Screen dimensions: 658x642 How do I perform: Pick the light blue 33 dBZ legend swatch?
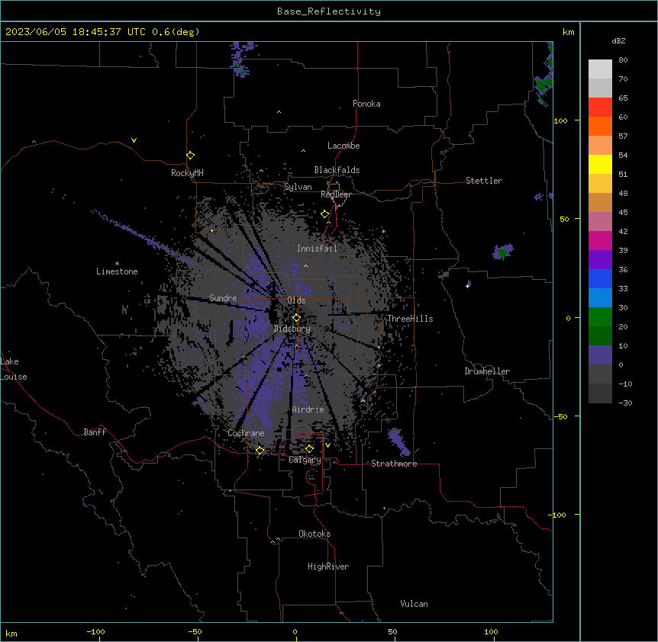click(x=600, y=297)
